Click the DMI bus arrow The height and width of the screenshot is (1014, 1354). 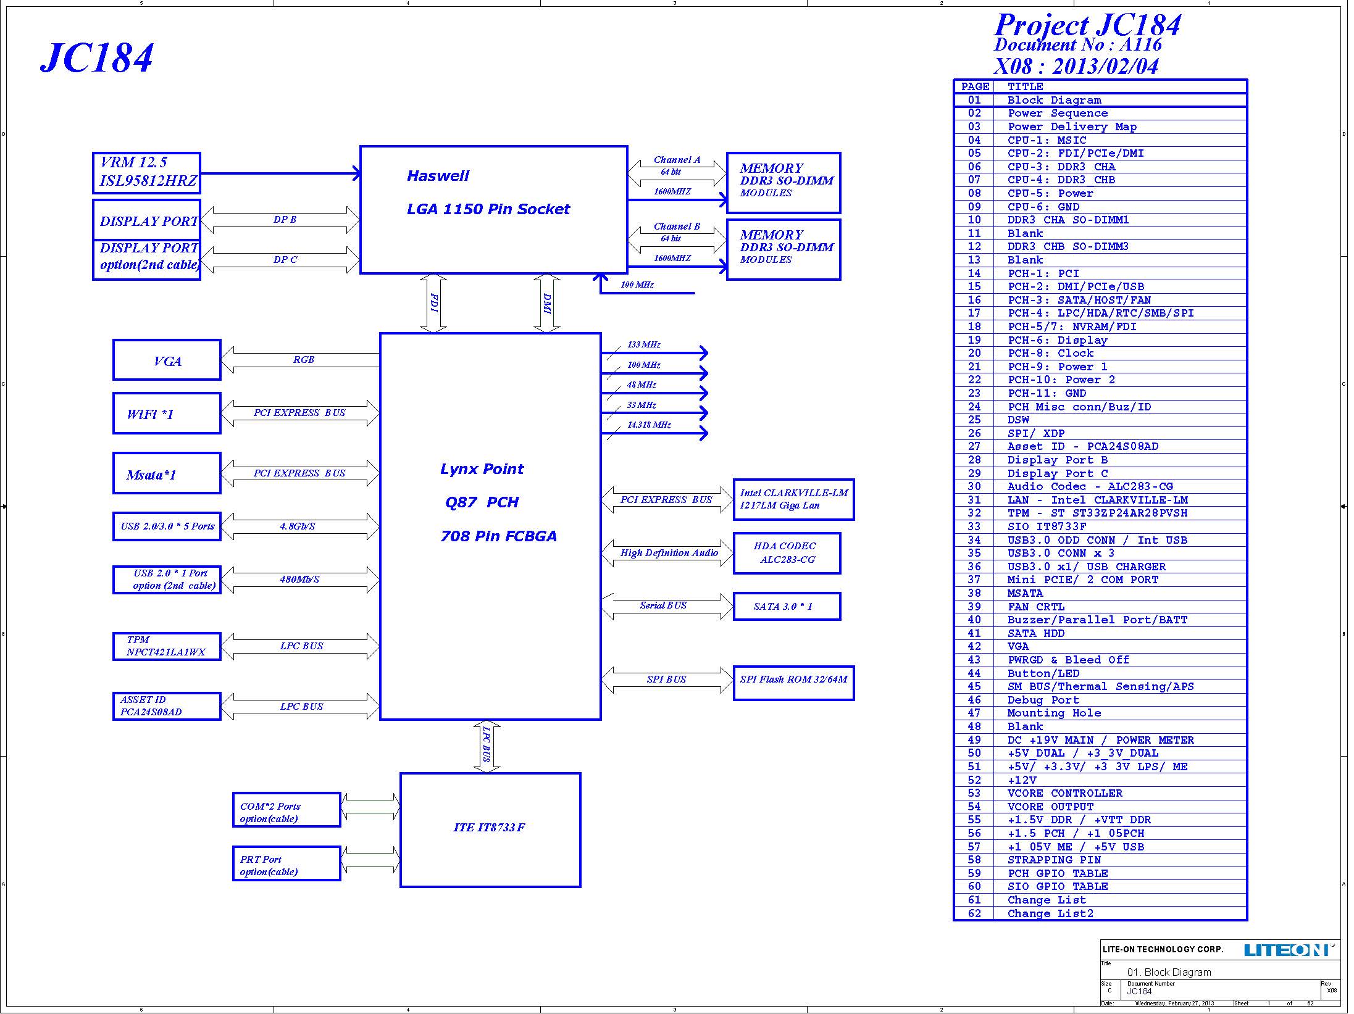[x=547, y=303]
